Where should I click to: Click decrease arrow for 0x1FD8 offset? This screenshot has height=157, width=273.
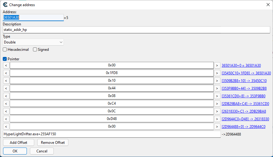6,73
